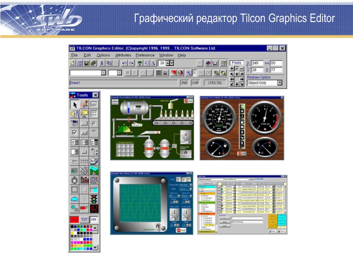Click the Y position field showing 29
Viewport: 353px width, 265px height.
click(257, 70)
